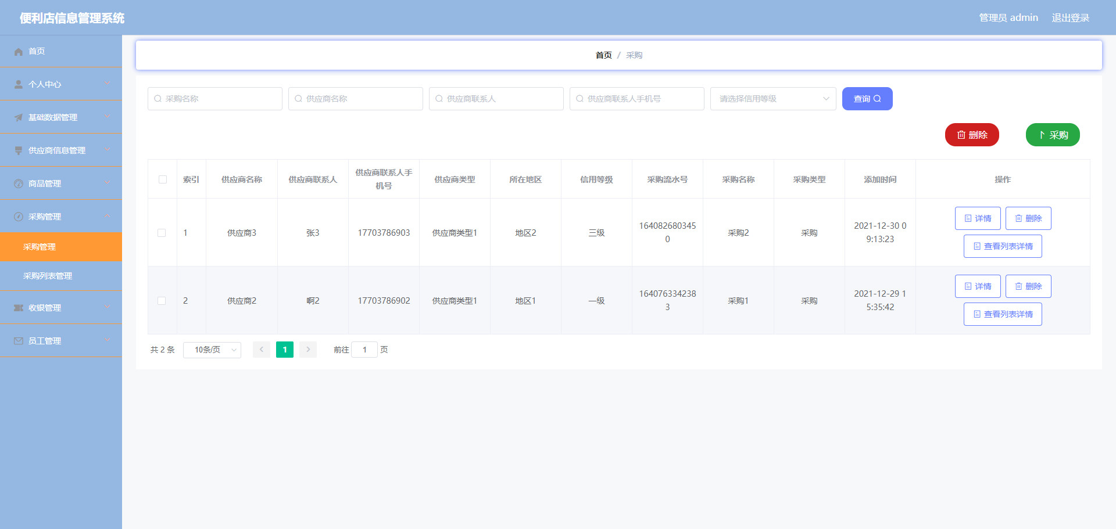Click the compass icon beside 采购管理

click(19, 217)
